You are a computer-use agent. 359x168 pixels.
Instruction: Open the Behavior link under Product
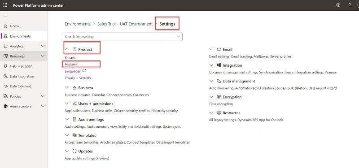(x=71, y=58)
